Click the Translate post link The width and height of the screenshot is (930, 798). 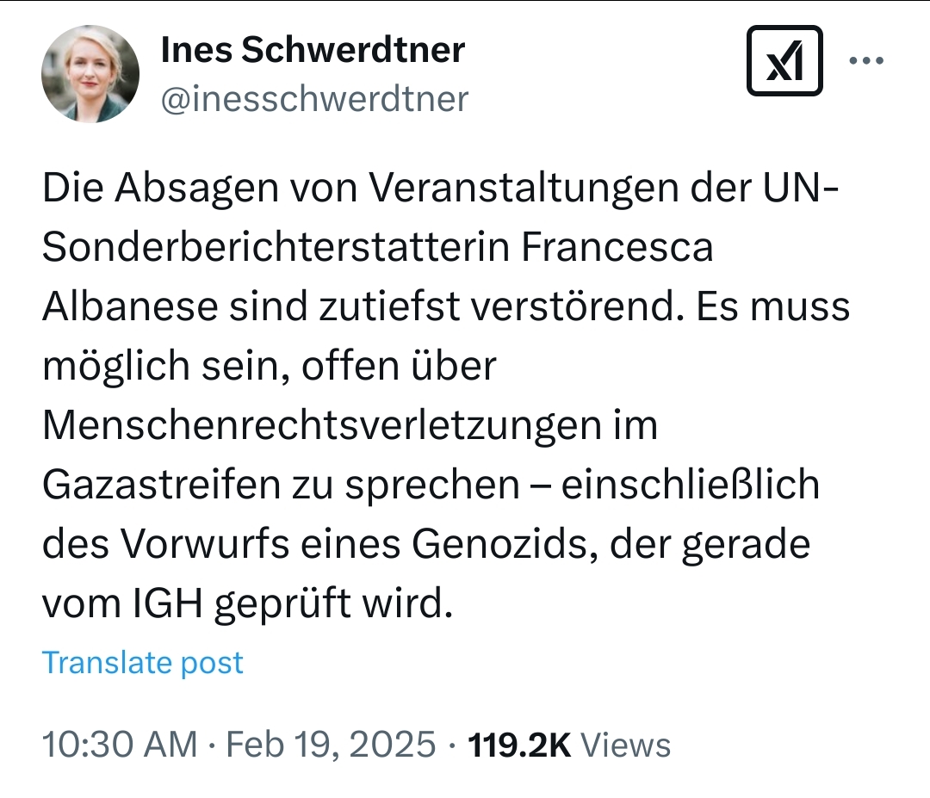(143, 663)
